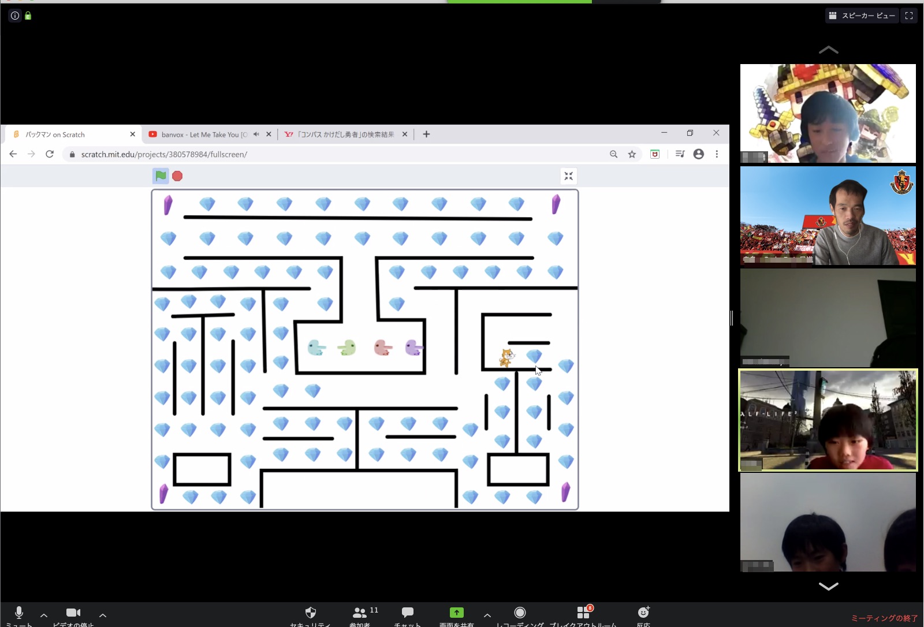Expand video options arrow
The image size is (924, 627).
point(103,615)
